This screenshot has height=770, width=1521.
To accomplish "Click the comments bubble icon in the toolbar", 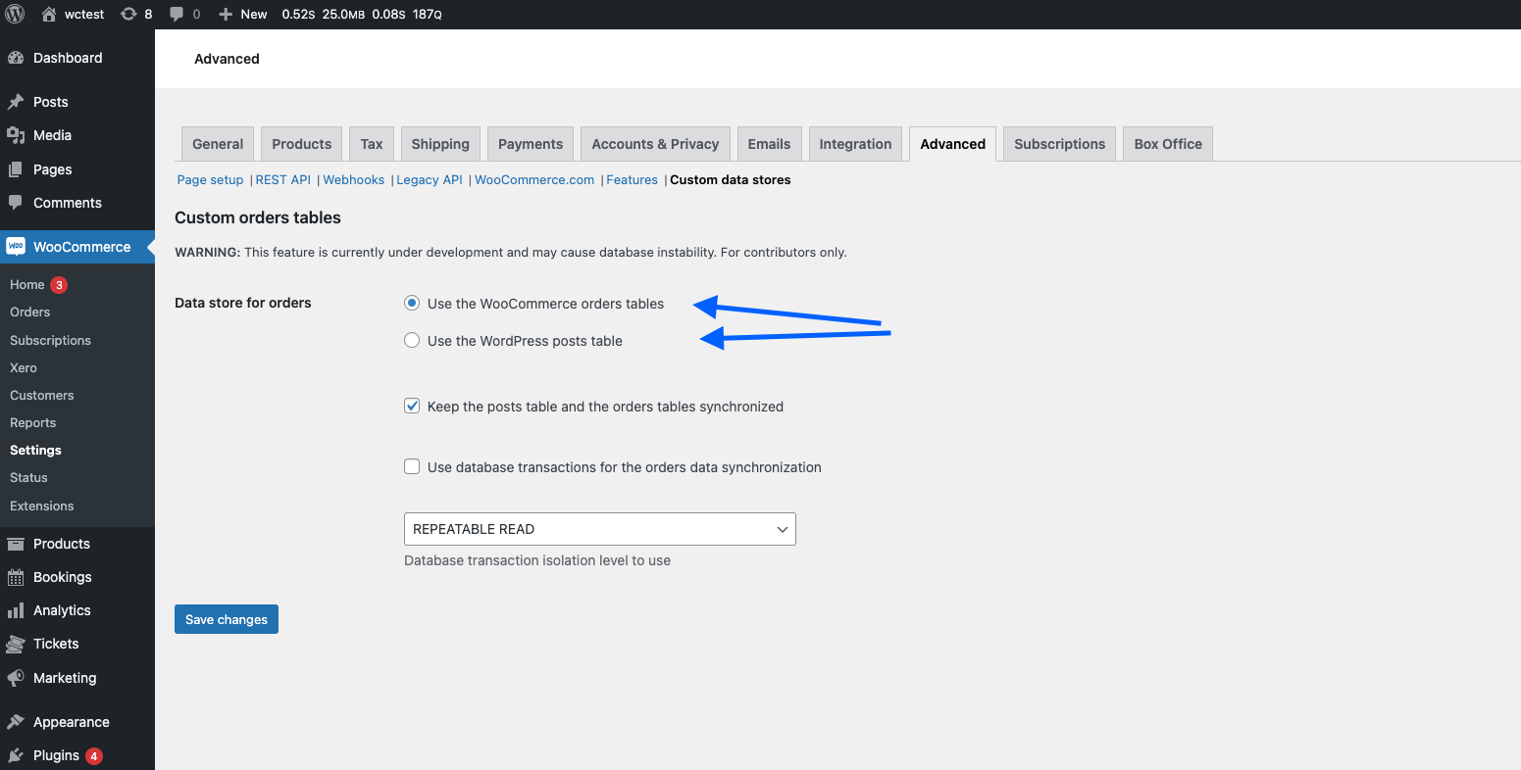I will point(178,14).
